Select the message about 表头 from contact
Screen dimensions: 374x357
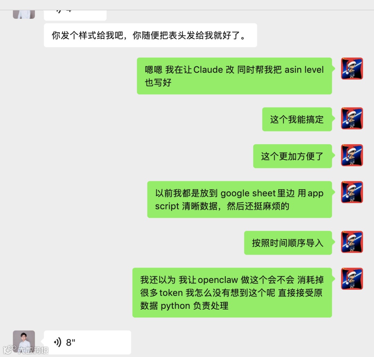(x=150, y=35)
